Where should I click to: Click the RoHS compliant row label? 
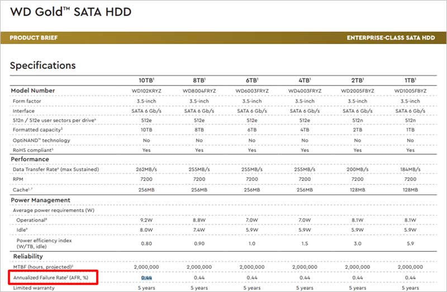click(x=33, y=150)
